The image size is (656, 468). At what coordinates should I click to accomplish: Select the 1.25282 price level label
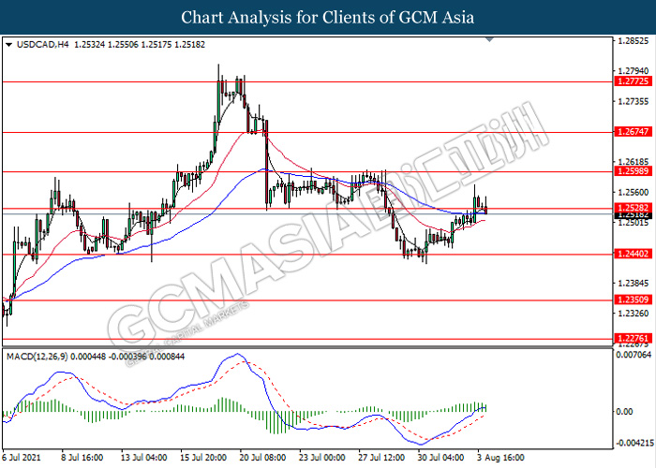[x=634, y=208]
